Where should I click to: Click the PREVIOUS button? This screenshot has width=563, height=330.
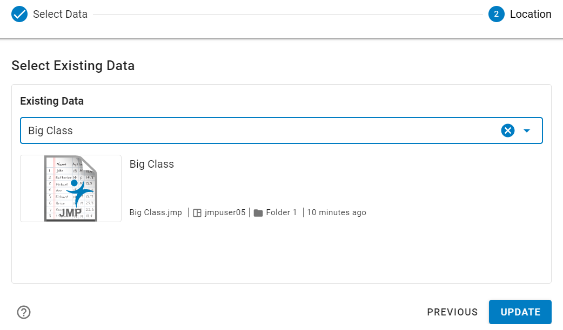(452, 312)
